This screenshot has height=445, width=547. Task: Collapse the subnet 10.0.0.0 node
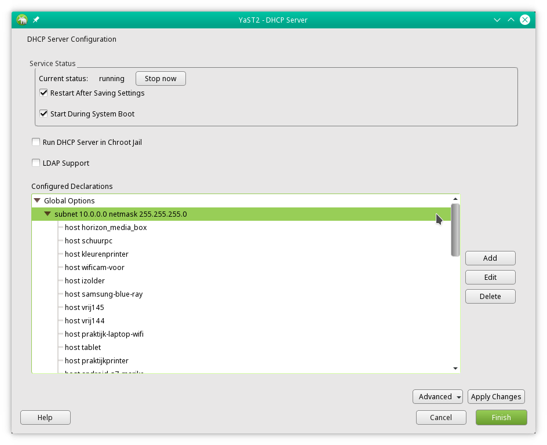pos(48,214)
